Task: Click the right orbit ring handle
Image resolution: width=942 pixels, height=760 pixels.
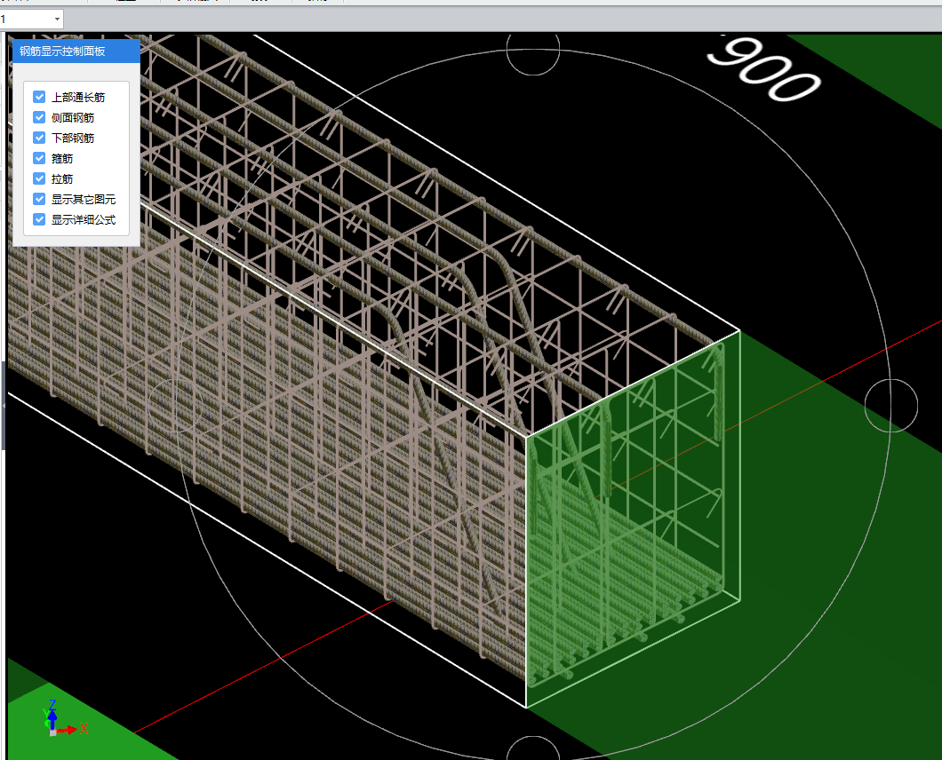Action: pos(890,406)
